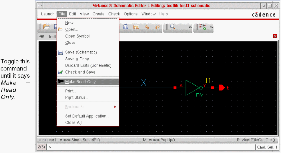Expand create toolbar overflow chevron
The height and width of the screenshot is (153, 281).
(212, 27)
